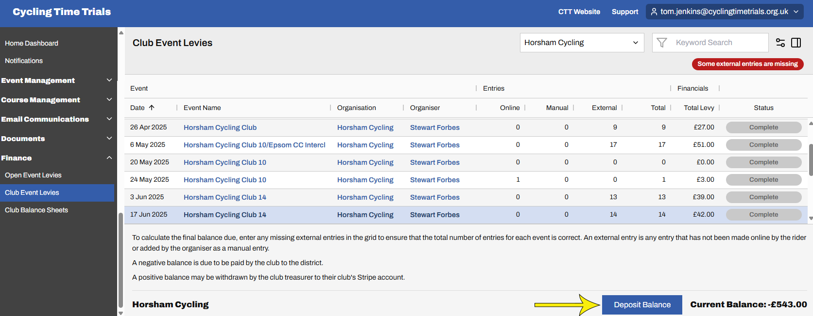Open Horsham Cycling Club 10/Epsom CC event

[x=254, y=145]
